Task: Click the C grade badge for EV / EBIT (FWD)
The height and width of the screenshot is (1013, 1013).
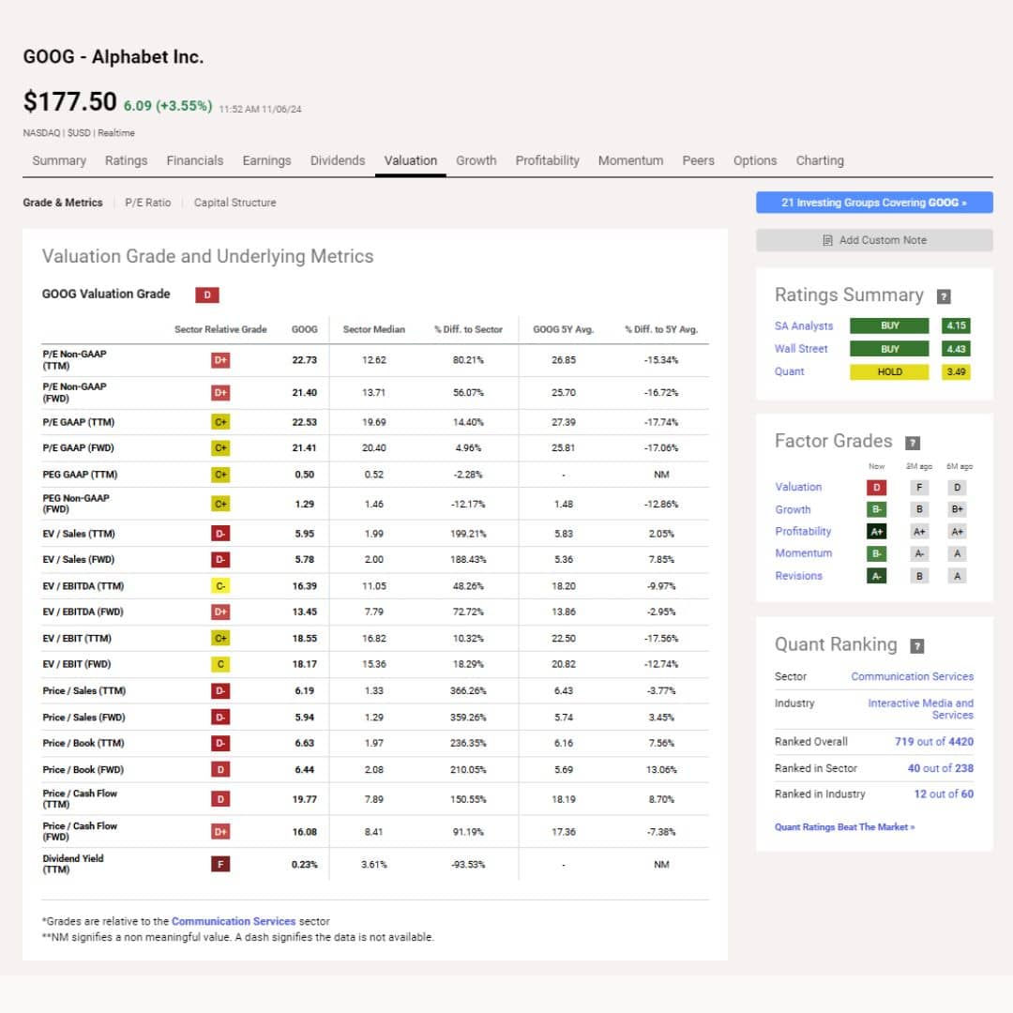Action: [220, 664]
